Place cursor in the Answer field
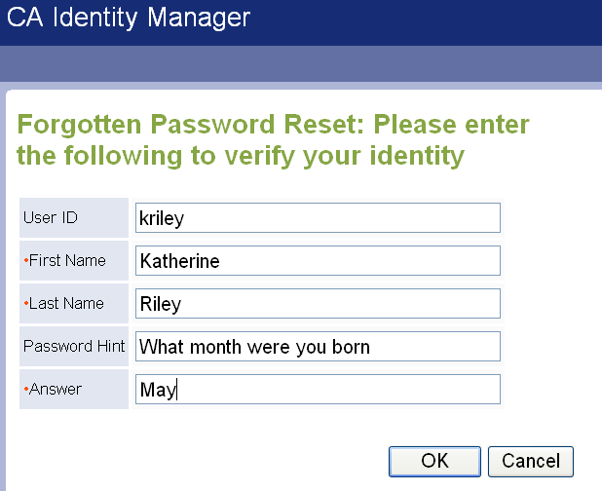Viewport: 602px width, 491px height. [318, 390]
